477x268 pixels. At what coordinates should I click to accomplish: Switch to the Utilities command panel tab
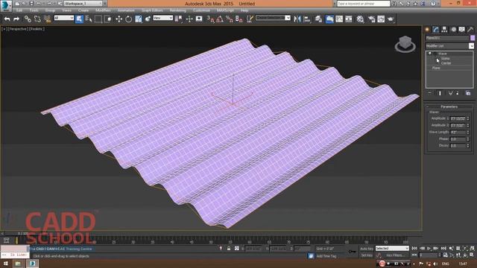pos(470,30)
